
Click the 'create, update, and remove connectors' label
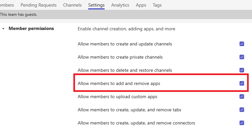coord(136,123)
